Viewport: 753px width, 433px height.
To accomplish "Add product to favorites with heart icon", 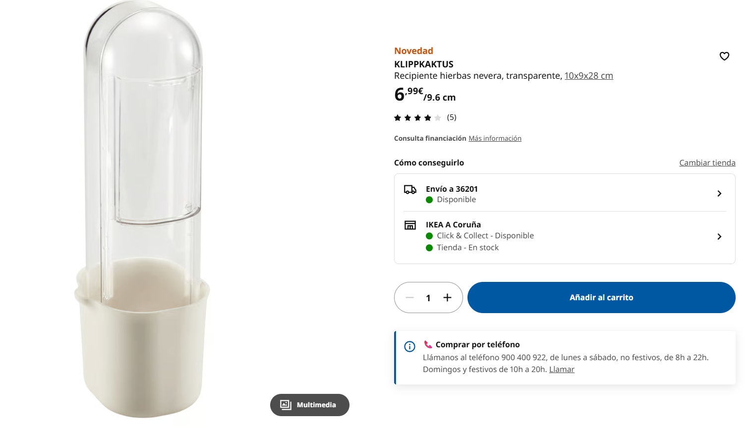I will [724, 56].
